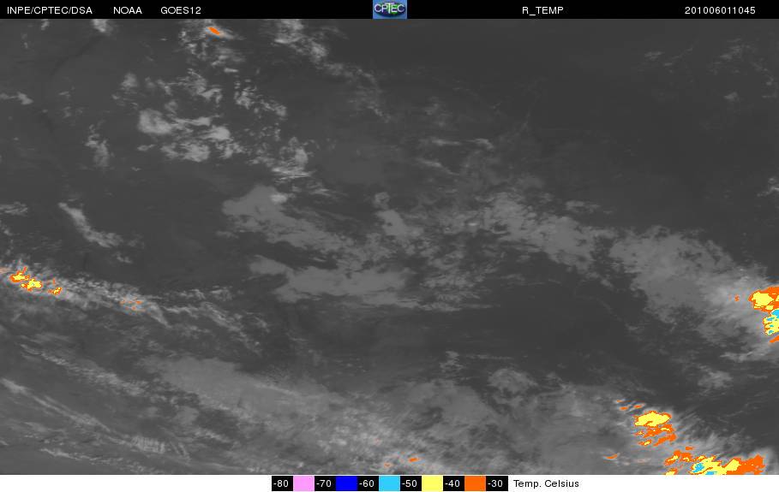Click the -70 temperature label
779x492 pixels.
[x=325, y=483]
